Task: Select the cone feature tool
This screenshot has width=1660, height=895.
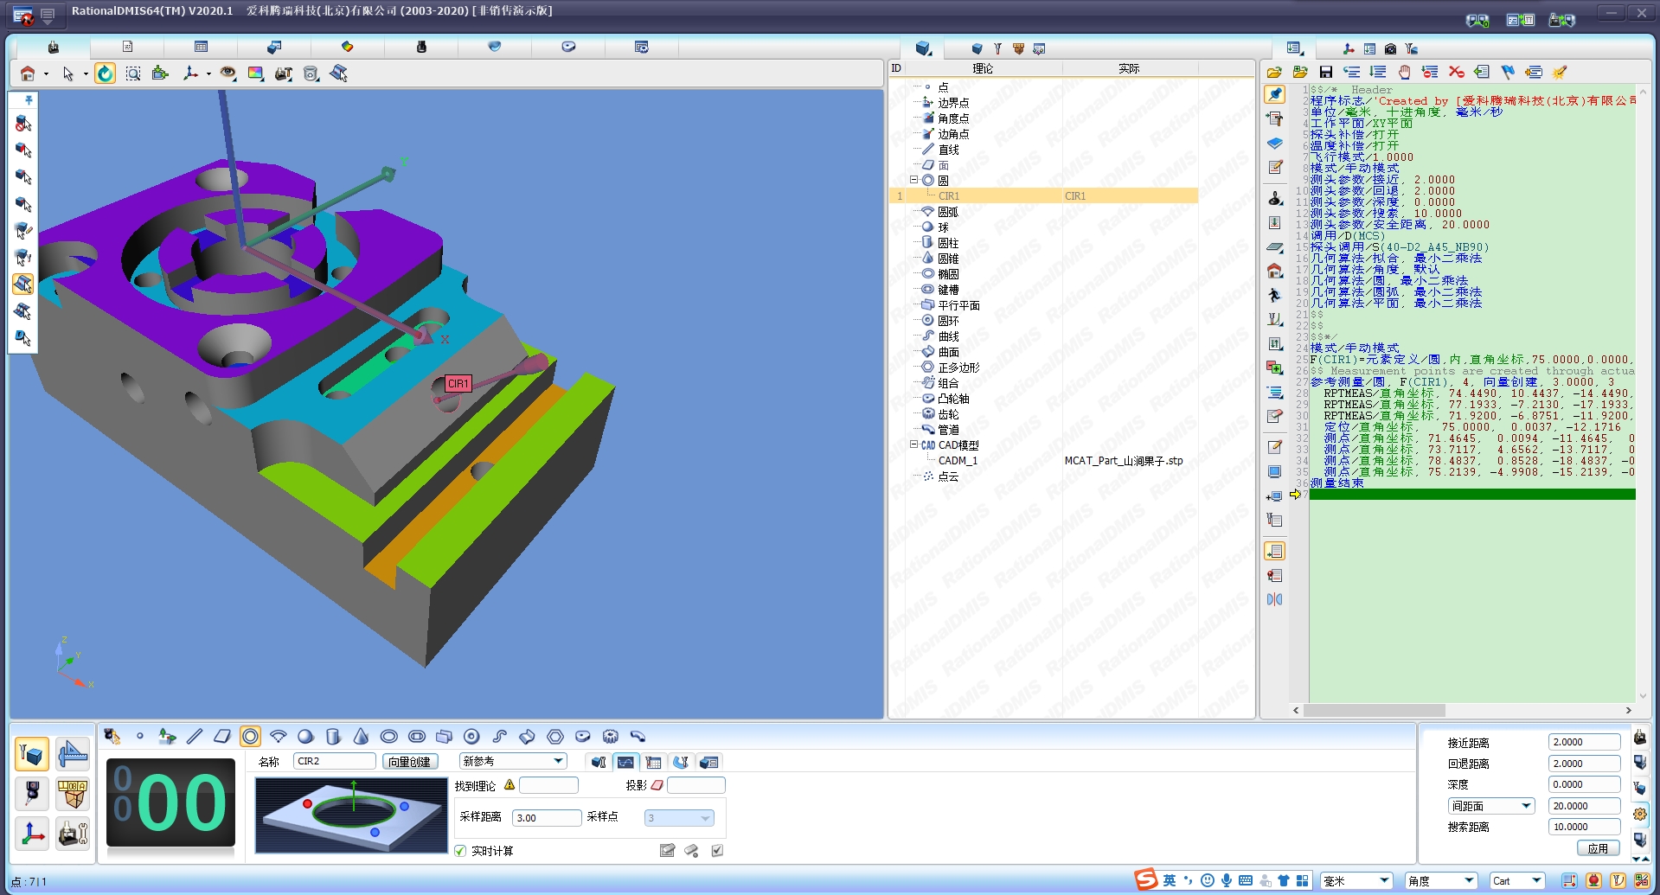Action: (x=361, y=737)
